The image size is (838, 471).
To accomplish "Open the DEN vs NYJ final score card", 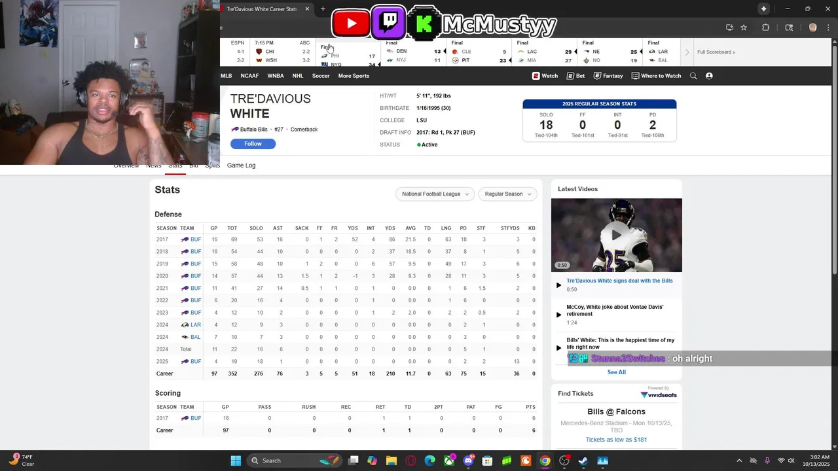I will click(414, 52).
